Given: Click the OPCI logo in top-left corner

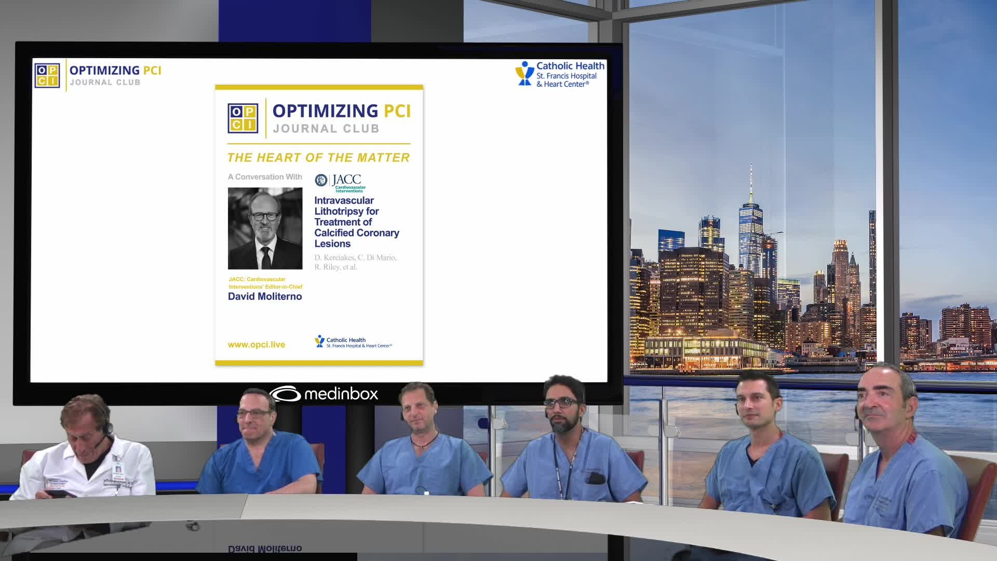Looking at the screenshot, I should click(47, 75).
